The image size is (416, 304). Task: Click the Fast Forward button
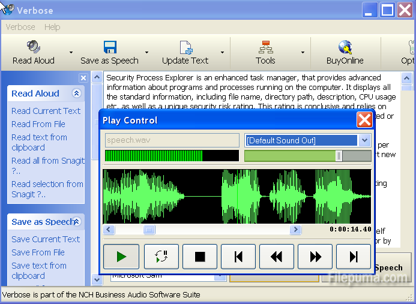point(315,257)
